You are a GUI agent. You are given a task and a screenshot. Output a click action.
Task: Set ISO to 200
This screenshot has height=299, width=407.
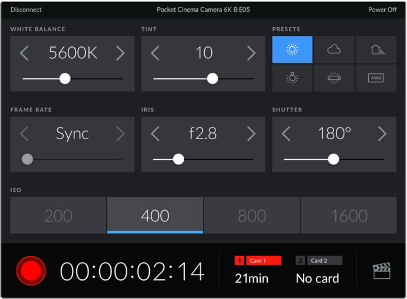(58, 216)
